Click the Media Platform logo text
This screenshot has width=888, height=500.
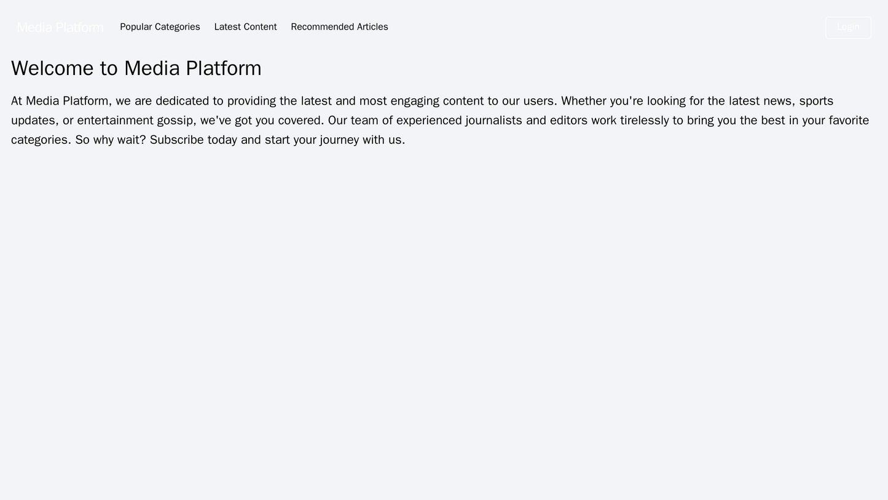(60, 28)
